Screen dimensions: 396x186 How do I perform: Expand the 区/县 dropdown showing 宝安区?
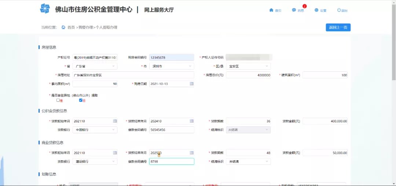click(248, 66)
